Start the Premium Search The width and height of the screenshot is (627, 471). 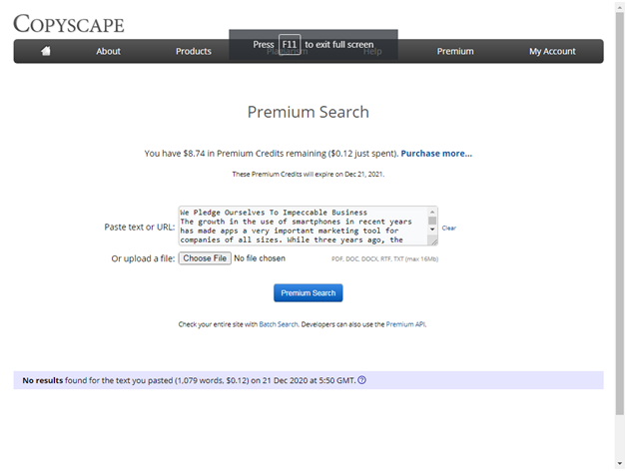click(x=308, y=293)
